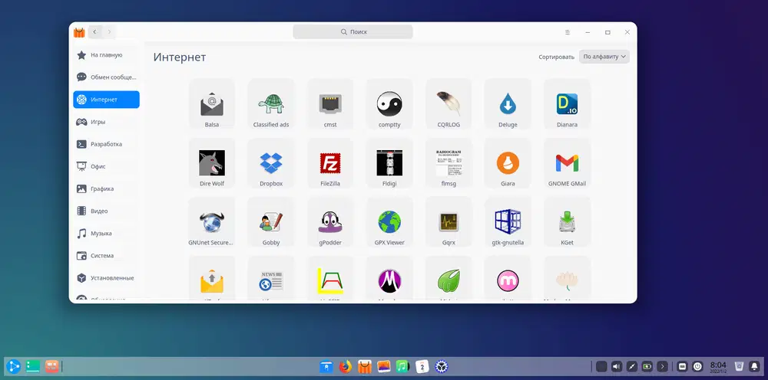Screen dimensions: 768x380
Task: Open the cmst application
Action: (x=330, y=104)
